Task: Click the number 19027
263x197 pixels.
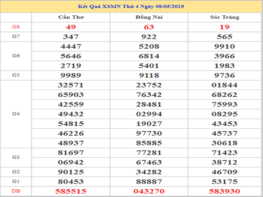Action: [x=149, y=123]
